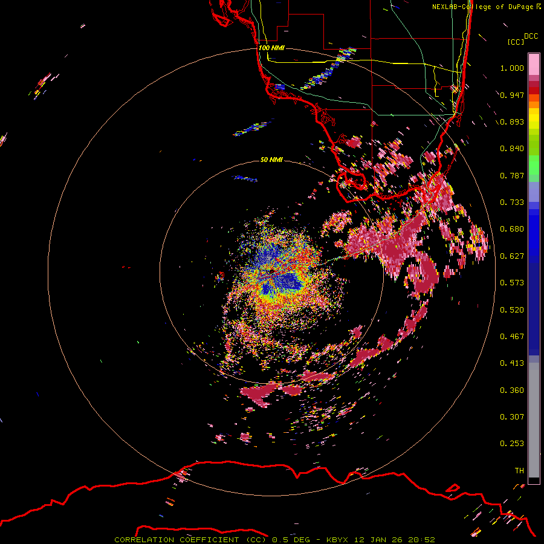This screenshot has width=544, height=544.
Task: Select the 0.840 legend value
Action: (512, 149)
